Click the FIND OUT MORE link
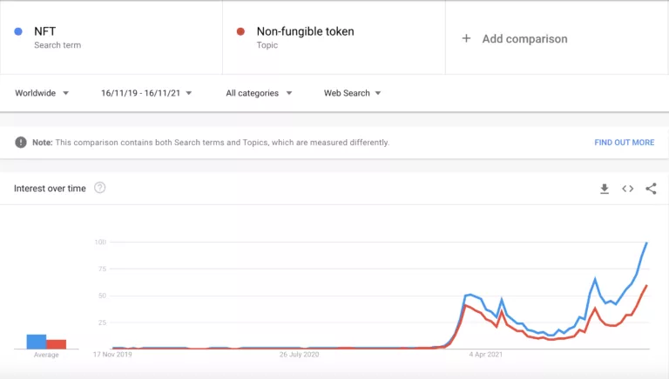 624,143
